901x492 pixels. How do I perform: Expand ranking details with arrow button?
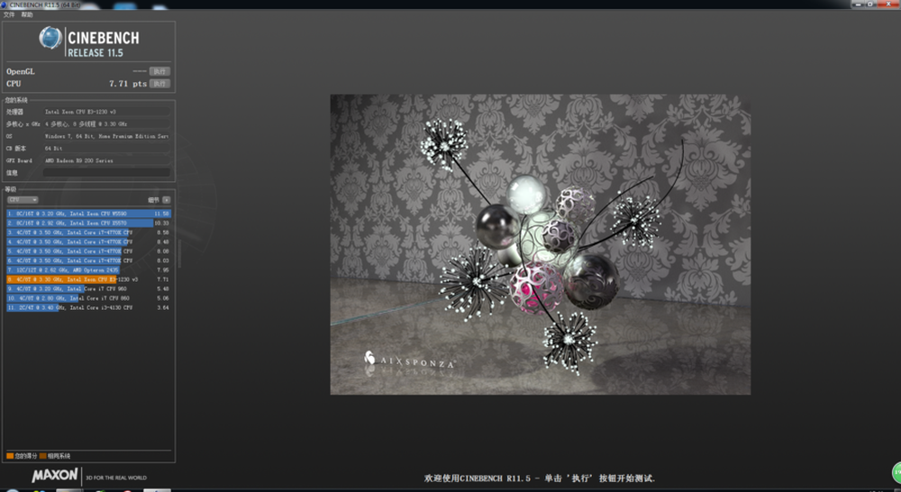tap(166, 199)
